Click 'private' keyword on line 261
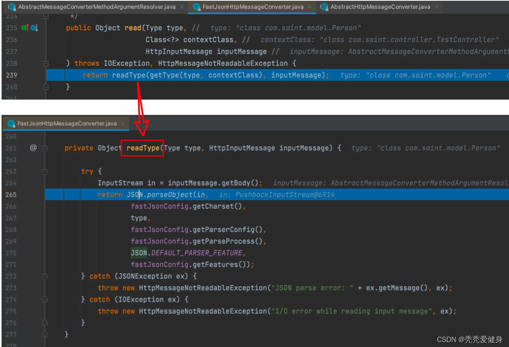This screenshot has height=347, width=509. point(79,148)
